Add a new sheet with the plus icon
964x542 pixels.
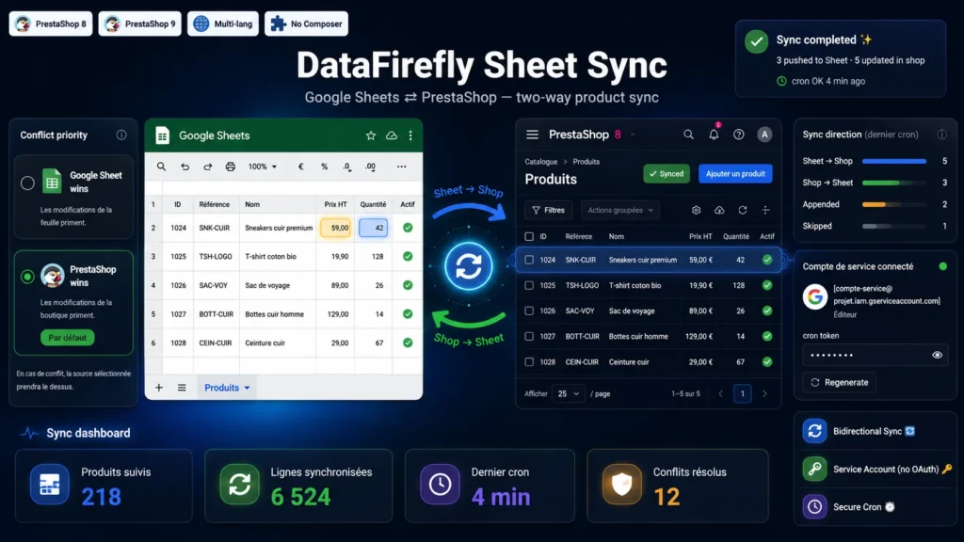(x=158, y=388)
